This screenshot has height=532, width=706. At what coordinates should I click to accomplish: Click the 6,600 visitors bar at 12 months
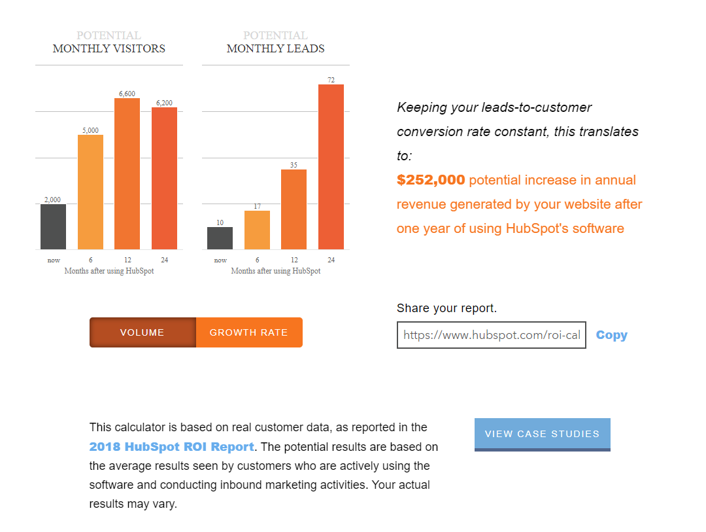[127, 173]
